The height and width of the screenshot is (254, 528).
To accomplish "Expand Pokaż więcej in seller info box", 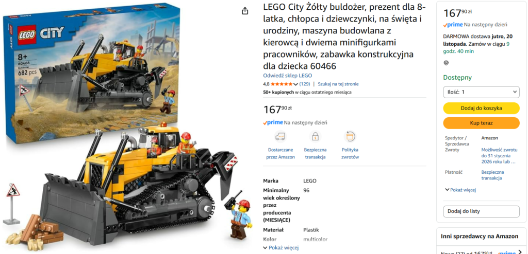I will pyautogui.click(x=460, y=190).
